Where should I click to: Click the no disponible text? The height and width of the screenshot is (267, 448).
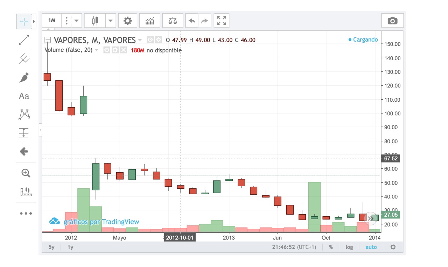[x=164, y=50]
